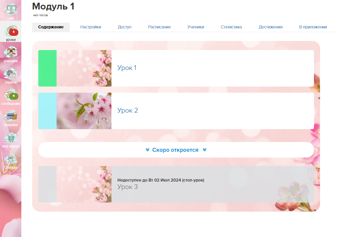Screen dimensions: 337x237
Task: Open the Урок 2 lesson link
Action: 127,111
